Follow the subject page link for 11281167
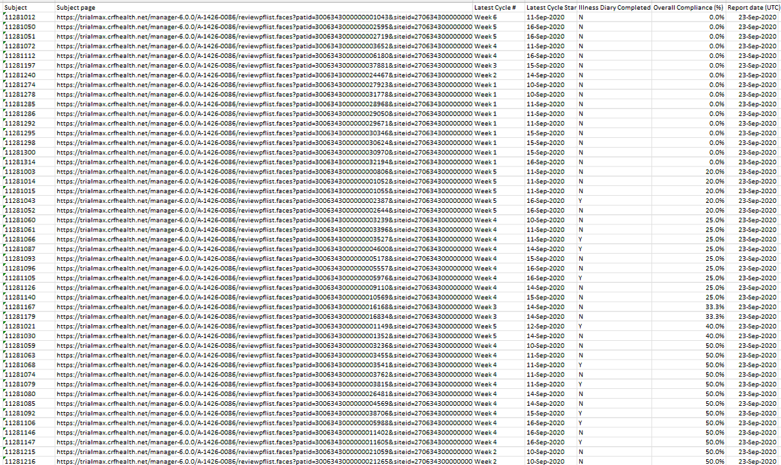 click(264, 307)
